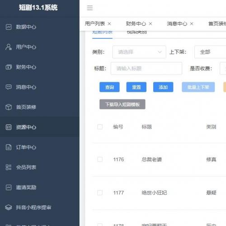Open 财务中心 wallet icon

click(9, 67)
